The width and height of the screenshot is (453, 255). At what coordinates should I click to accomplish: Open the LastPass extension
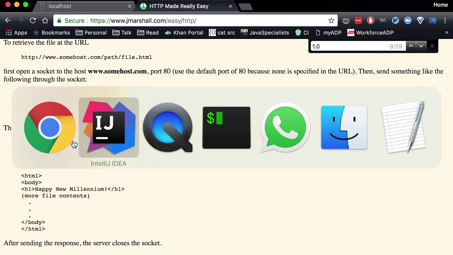click(358, 21)
